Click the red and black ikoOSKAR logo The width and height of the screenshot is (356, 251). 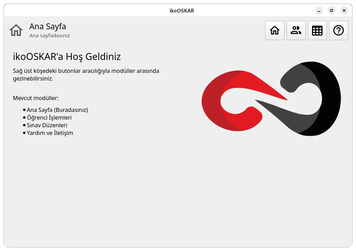point(271,99)
